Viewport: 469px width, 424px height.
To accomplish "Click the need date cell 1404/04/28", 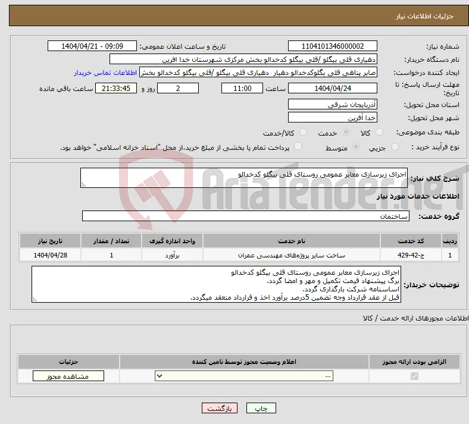I will pos(50,255).
